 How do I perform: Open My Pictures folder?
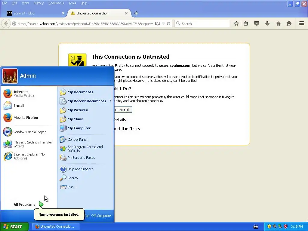pyautogui.click(x=86, y=110)
